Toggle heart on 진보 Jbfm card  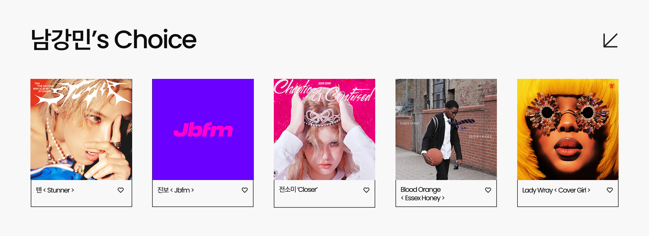(245, 190)
